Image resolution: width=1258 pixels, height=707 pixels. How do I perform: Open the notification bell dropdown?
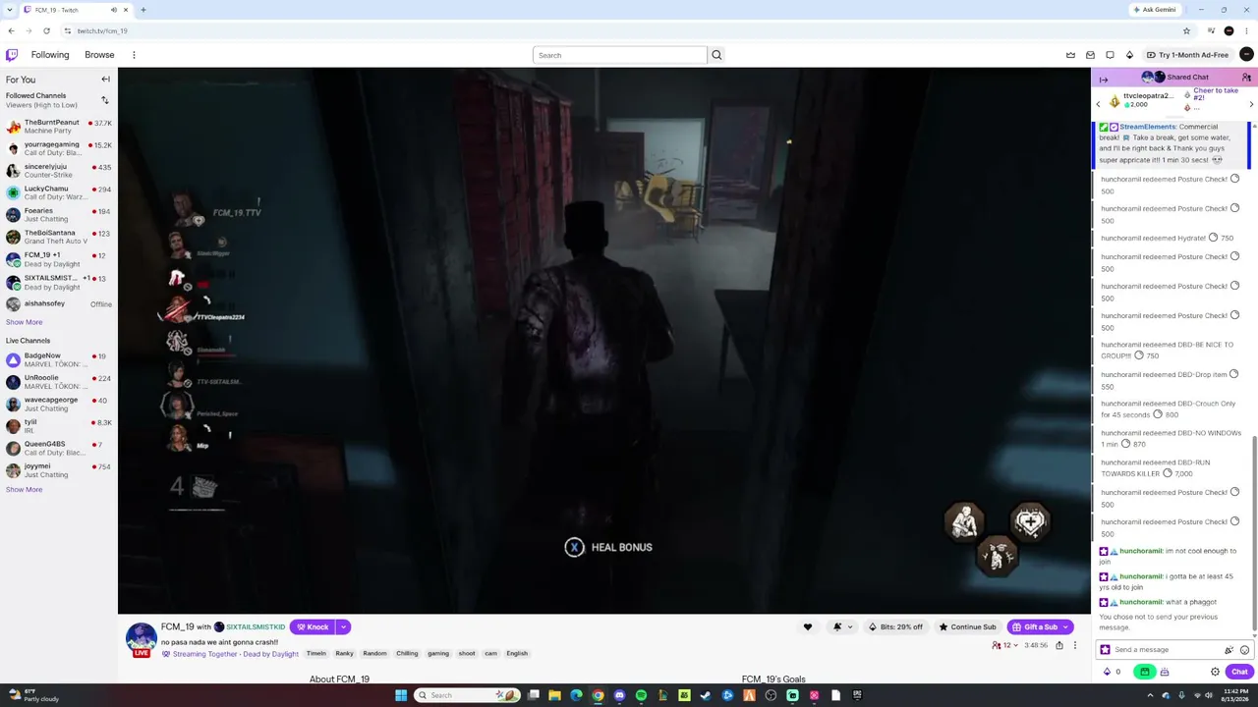[x=841, y=627]
